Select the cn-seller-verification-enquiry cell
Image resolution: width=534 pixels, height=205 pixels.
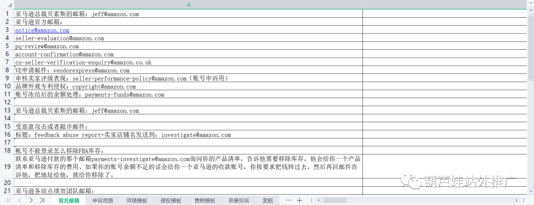coord(189,62)
